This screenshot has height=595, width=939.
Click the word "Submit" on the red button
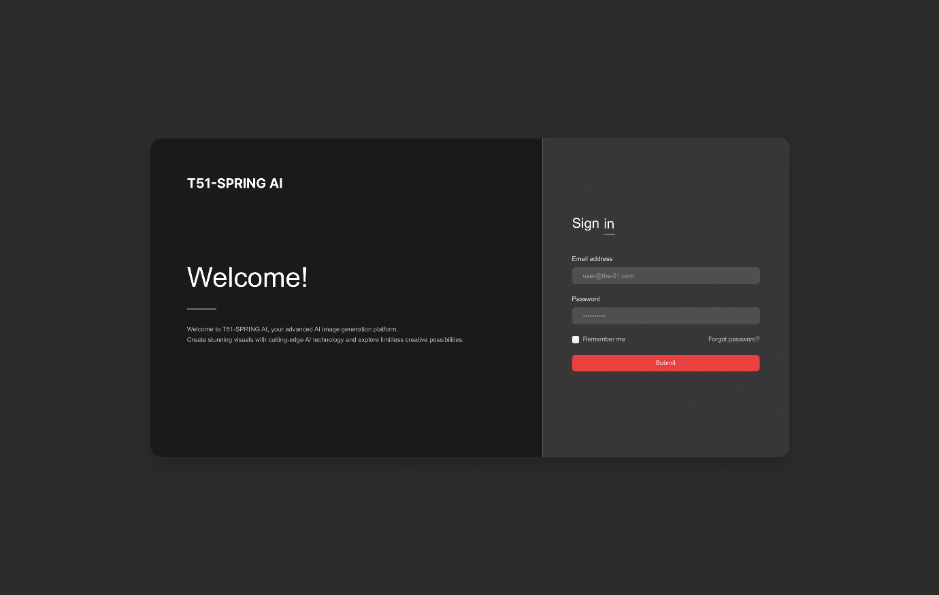[665, 363]
